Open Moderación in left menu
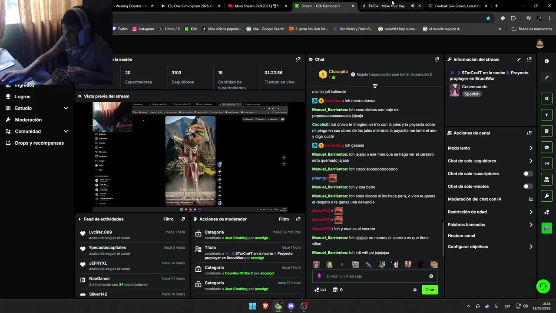556x313 pixels. click(x=28, y=120)
